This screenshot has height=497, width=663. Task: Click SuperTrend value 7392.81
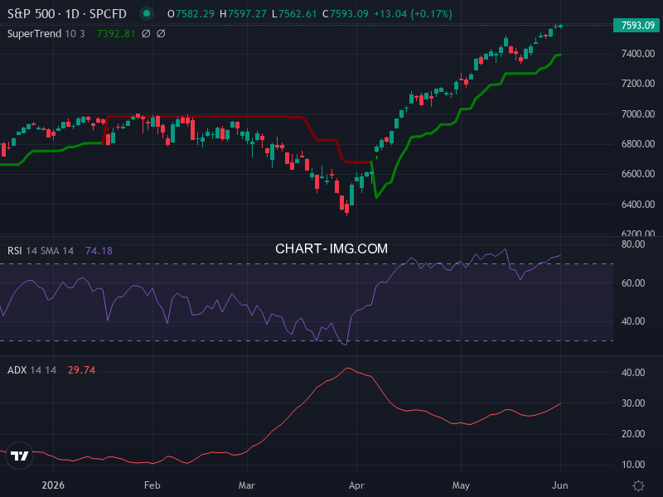116,34
